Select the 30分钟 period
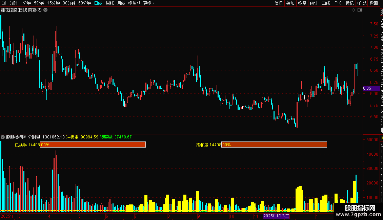Viewport: 383px width, 220px height. click(x=69, y=3)
